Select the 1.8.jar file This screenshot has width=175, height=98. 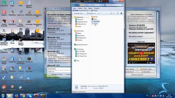click(94, 19)
